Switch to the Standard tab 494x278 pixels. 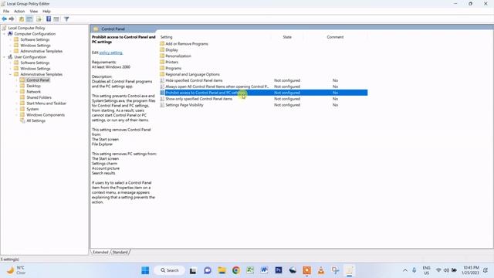pos(120,253)
